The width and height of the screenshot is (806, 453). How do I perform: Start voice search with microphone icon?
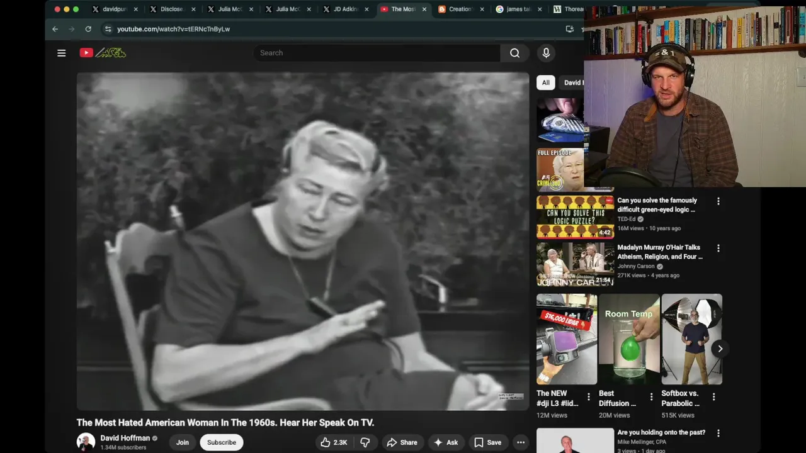546,53
